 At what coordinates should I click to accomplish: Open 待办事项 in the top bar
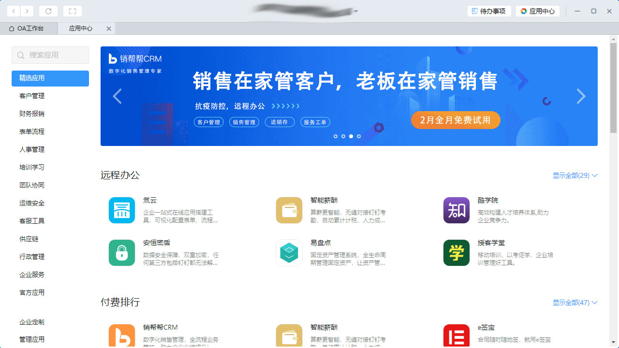tap(489, 11)
